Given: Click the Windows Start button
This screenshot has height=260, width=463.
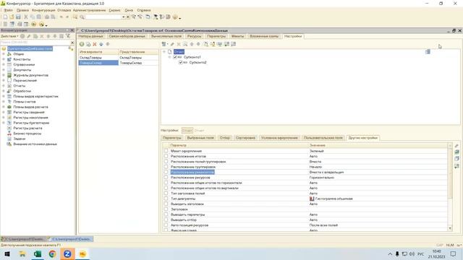Looking at the screenshot, I should coord(7,253).
